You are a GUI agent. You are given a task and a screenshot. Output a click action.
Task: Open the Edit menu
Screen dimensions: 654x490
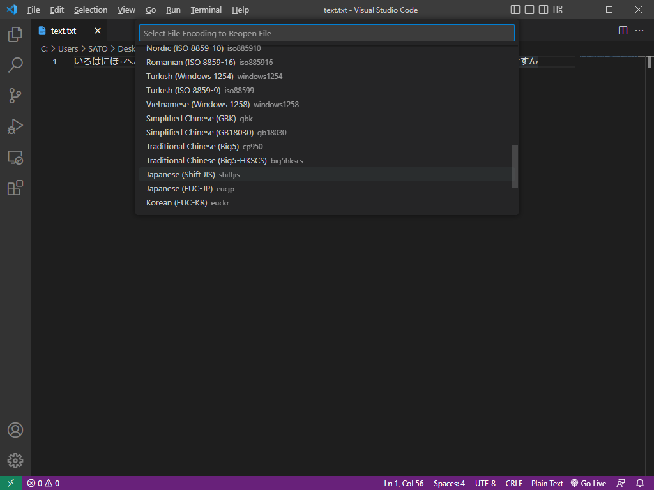57,10
